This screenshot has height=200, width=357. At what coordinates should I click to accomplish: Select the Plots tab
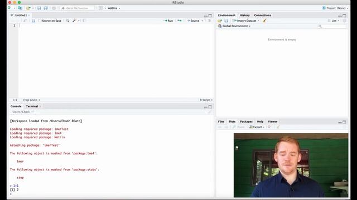point(232,122)
